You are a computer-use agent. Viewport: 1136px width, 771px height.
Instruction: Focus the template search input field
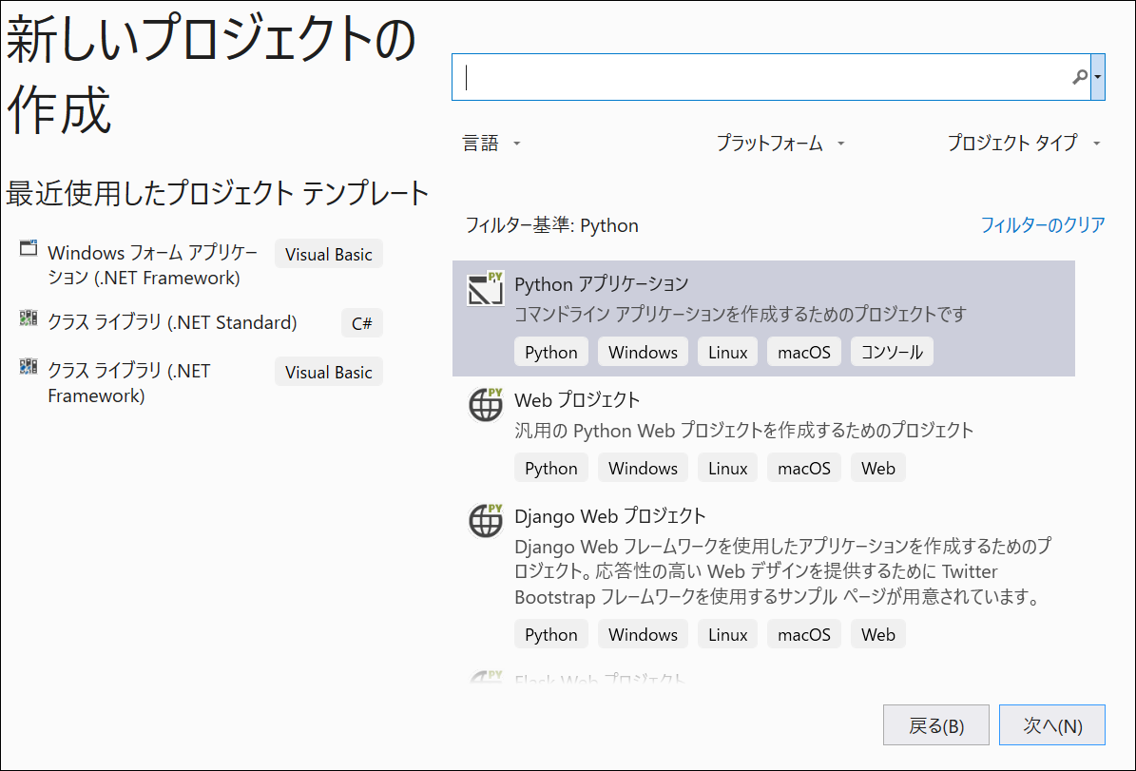[771, 77]
